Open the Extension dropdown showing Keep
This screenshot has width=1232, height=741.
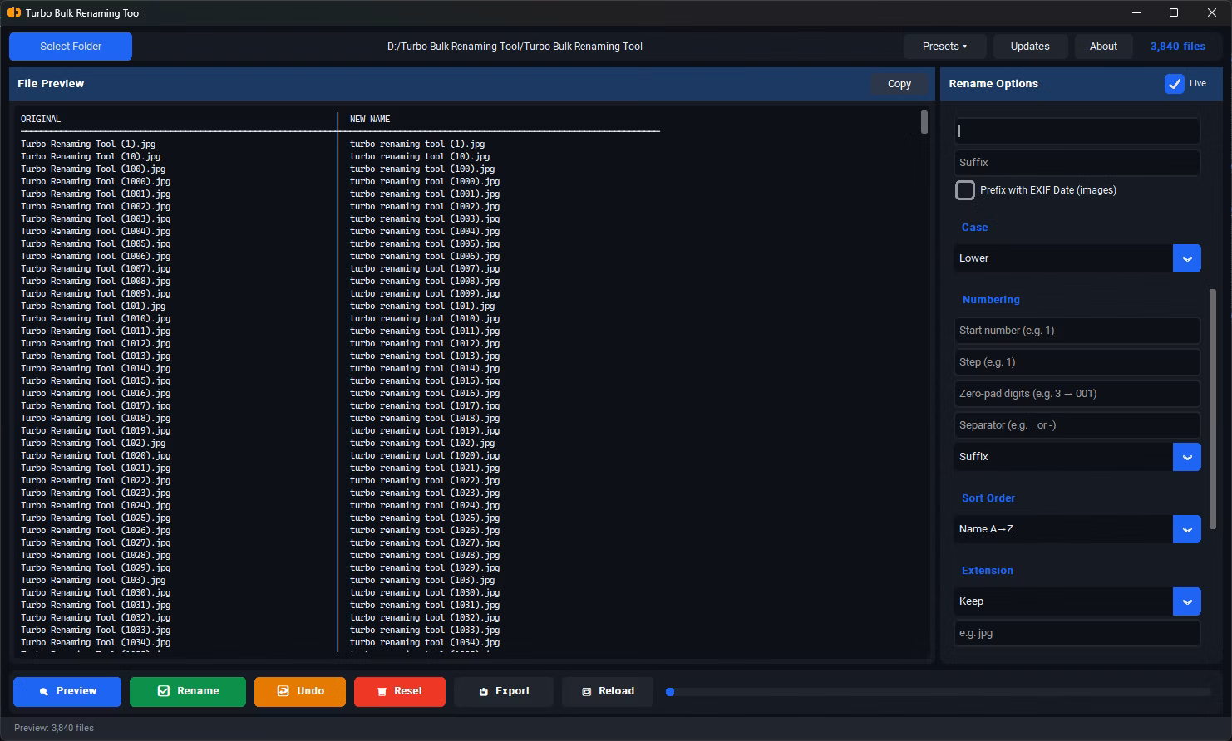click(x=1077, y=601)
